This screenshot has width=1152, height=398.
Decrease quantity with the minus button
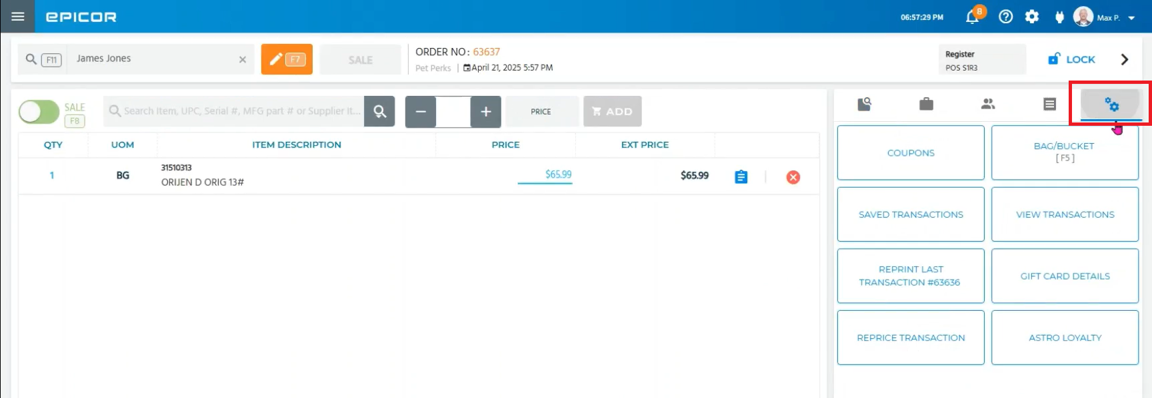421,112
